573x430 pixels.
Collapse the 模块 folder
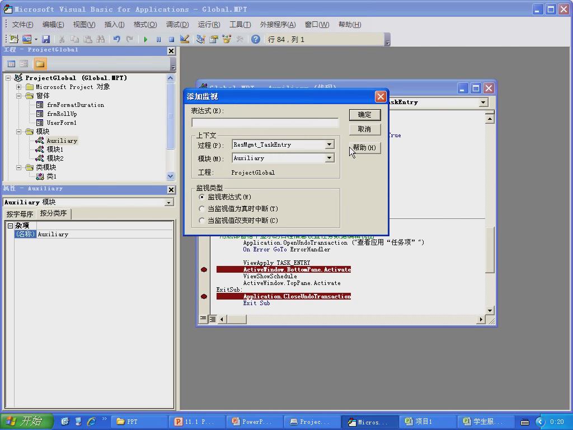click(x=18, y=132)
